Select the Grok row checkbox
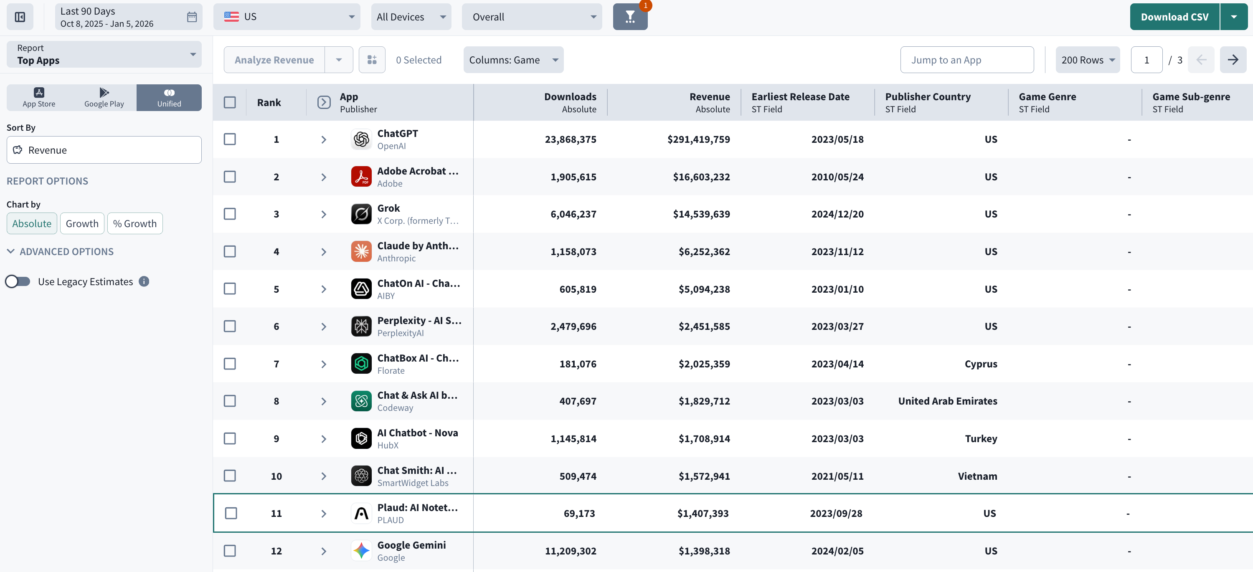1253x572 pixels. (x=230, y=214)
